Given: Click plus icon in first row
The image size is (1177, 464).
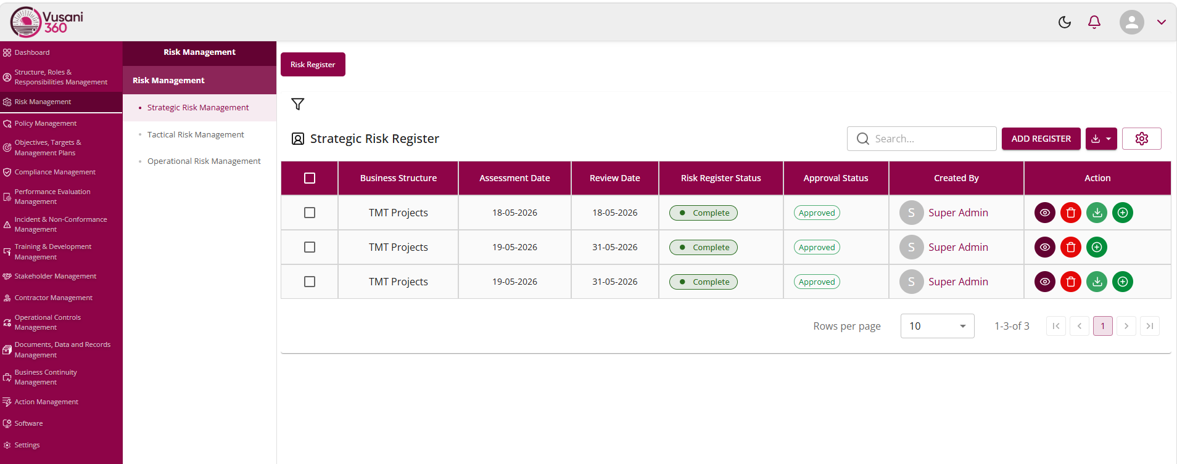Looking at the screenshot, I should pos(1123,213).
